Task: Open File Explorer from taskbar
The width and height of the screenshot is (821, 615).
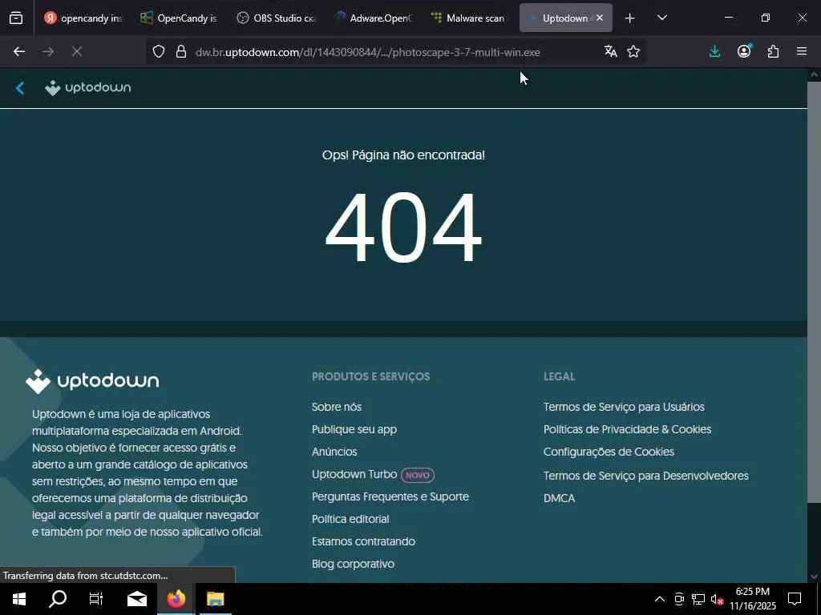Action: pos(215,599)
